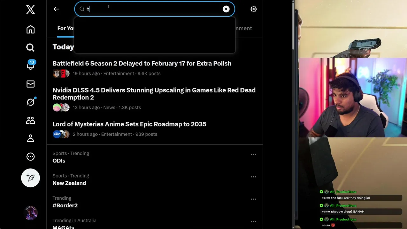This screenshot has width=407, height=229.
Task: Open Notifications bell with 13 badge
Action: [31, 65]
